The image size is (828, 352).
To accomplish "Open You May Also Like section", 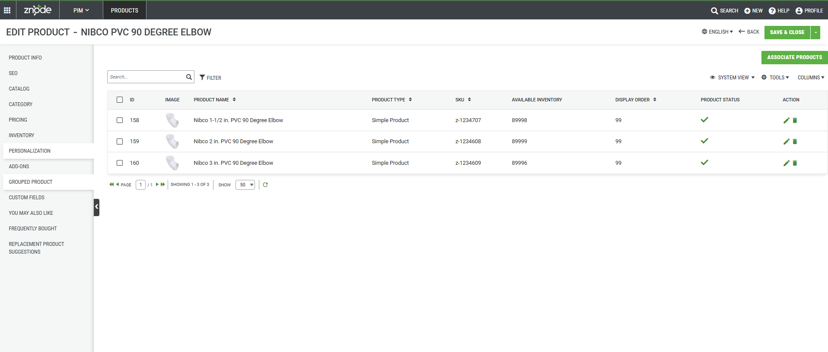I will (x=31, y=213).
